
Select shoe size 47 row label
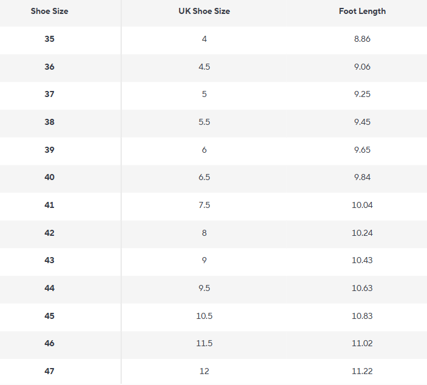click(49, 371)
